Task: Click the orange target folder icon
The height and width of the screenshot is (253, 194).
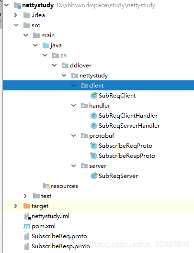Action: (27, 206)
